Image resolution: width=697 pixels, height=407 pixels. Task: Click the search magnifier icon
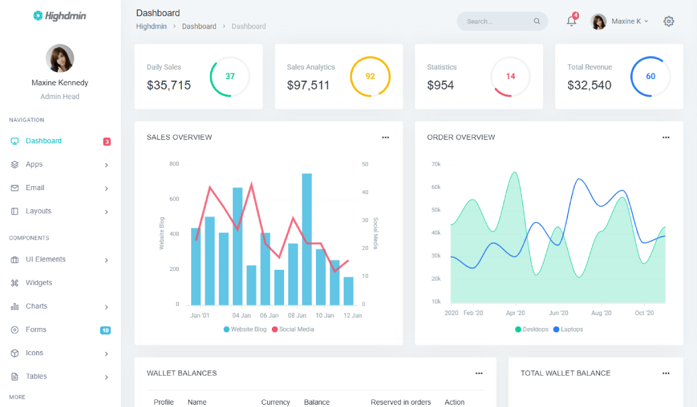pos(537,22)
